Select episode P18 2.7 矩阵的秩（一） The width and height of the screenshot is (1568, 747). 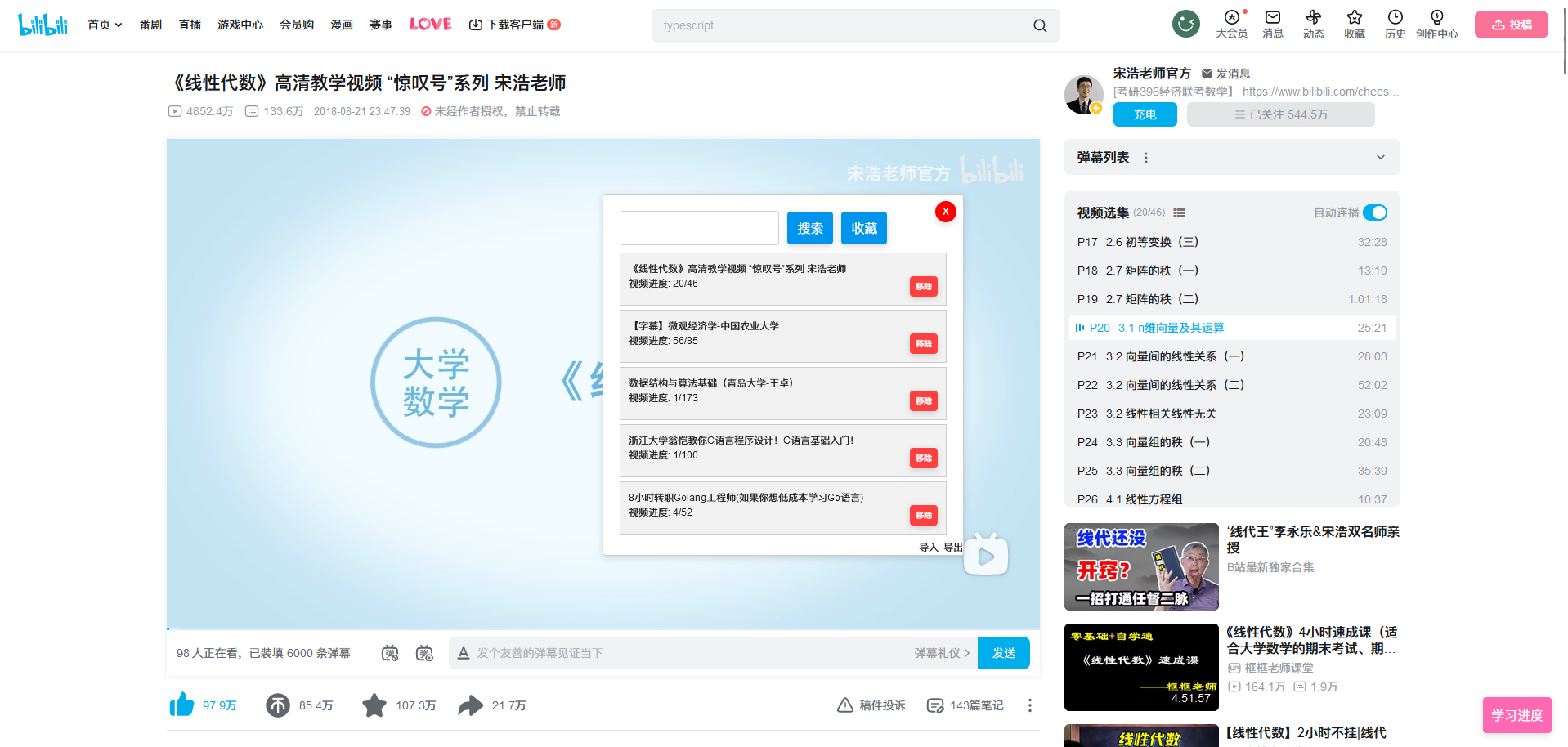tap(1232, 271)
